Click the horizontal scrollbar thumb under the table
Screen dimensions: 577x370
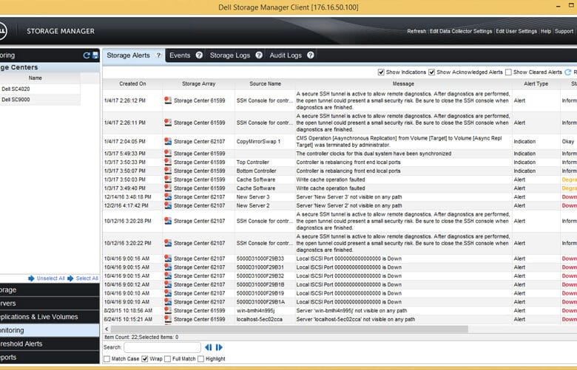click(x=289, y=329)
